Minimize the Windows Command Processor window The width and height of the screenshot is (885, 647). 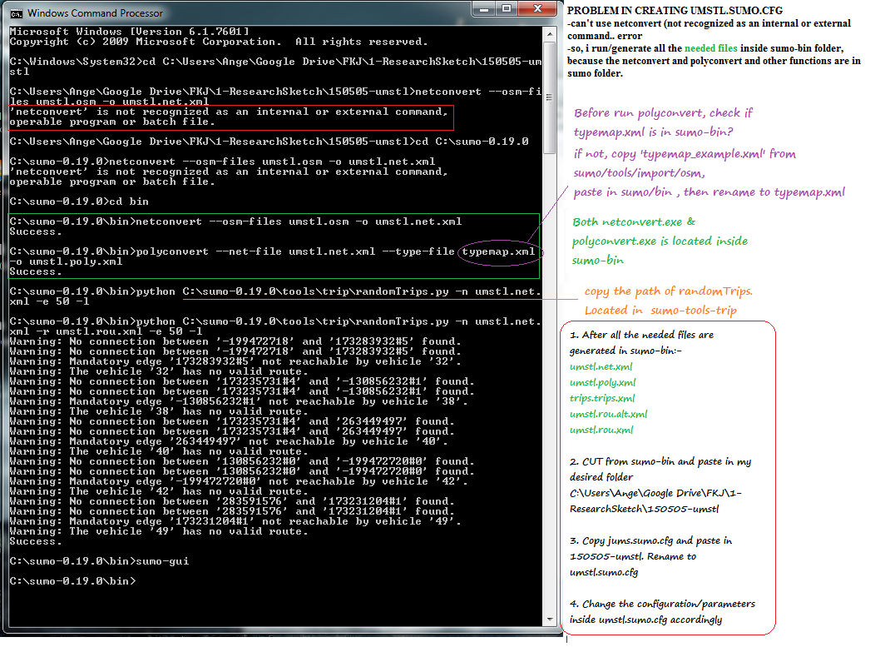(x=484, y=9)
